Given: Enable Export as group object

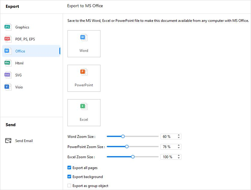Looking at the screenshot, I should click(69, 186).
